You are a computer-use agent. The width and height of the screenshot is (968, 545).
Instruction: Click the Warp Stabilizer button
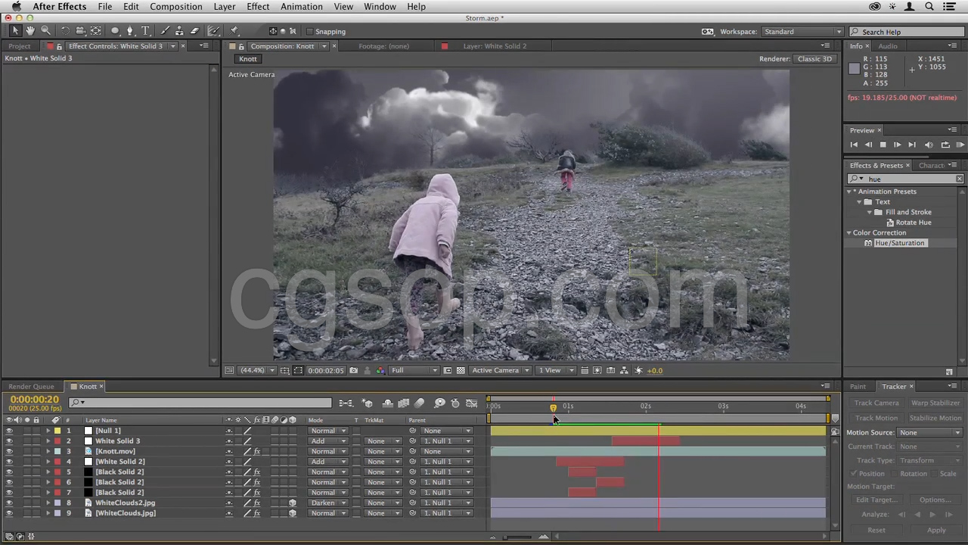point(935,403)
